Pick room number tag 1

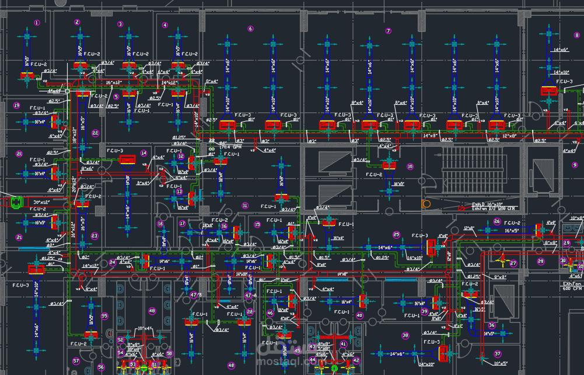tap(37, 23)
